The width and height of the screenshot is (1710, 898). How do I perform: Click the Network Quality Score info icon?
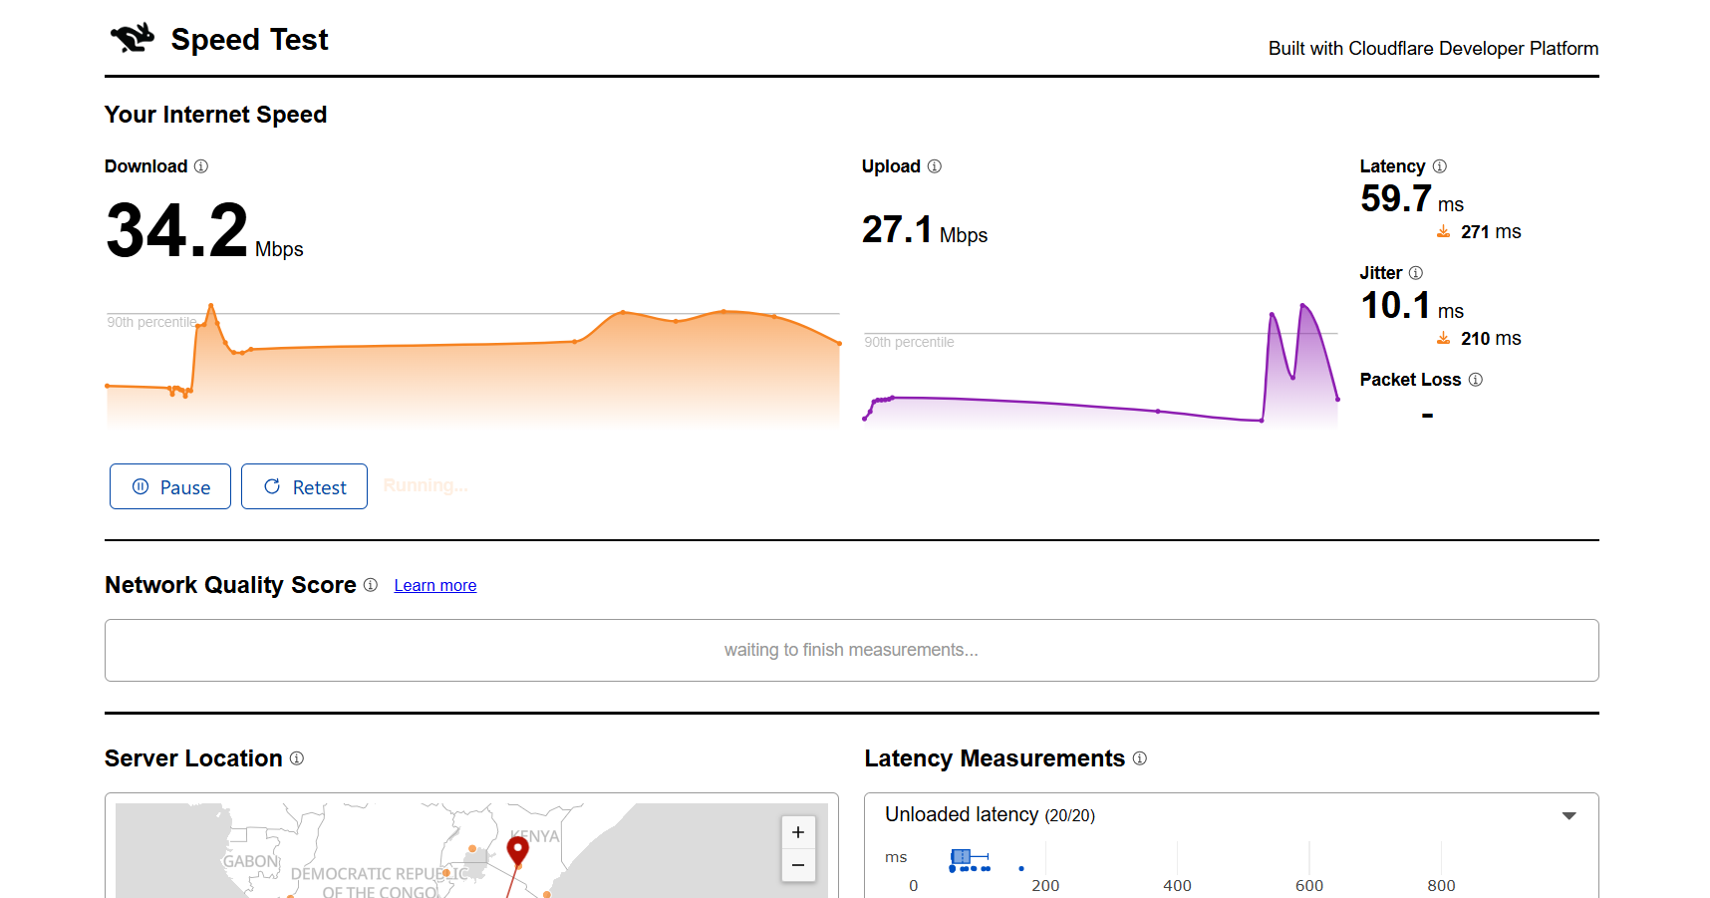371,585
